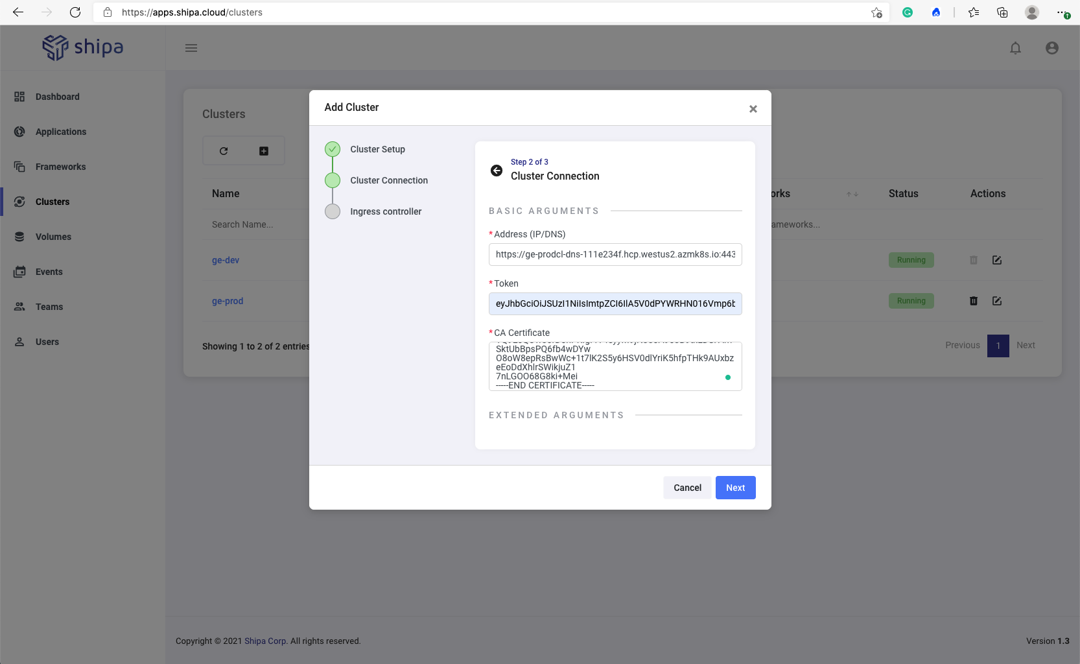Click the Dashboard sidebar icon
Screen dimensions: 1080x664
pyautogui.click(x=19, y=97)
